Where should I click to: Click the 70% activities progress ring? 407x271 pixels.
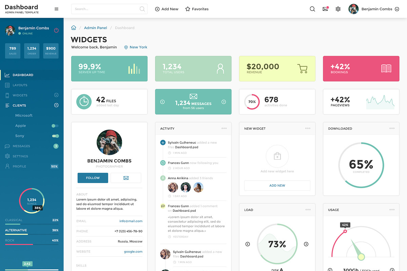pyautogui.click(x=251, y=102)
